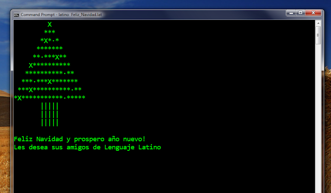Click the vertical scrollbar thumb

tap(318, 35)
